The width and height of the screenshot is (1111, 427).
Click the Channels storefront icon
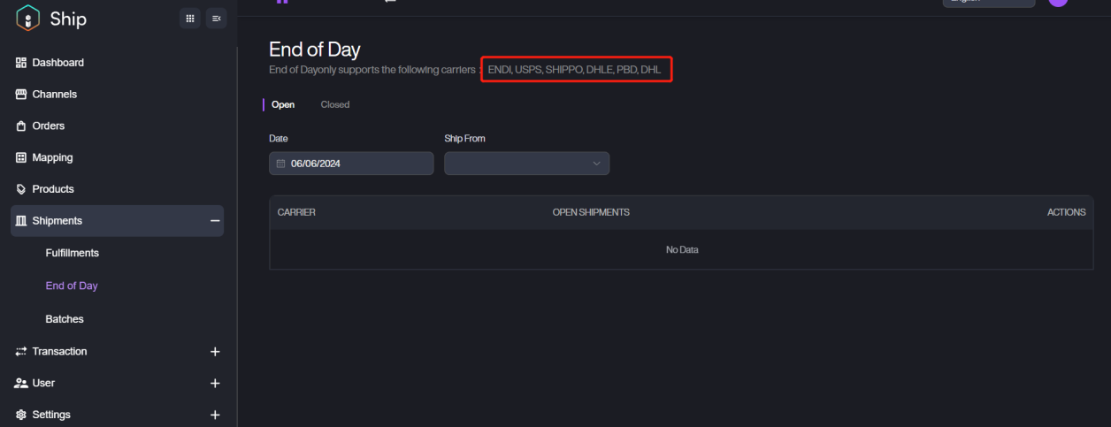coord(21,95)
